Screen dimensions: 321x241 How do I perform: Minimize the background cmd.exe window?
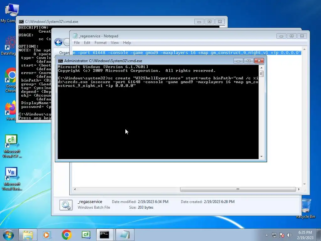coord(199,22)
